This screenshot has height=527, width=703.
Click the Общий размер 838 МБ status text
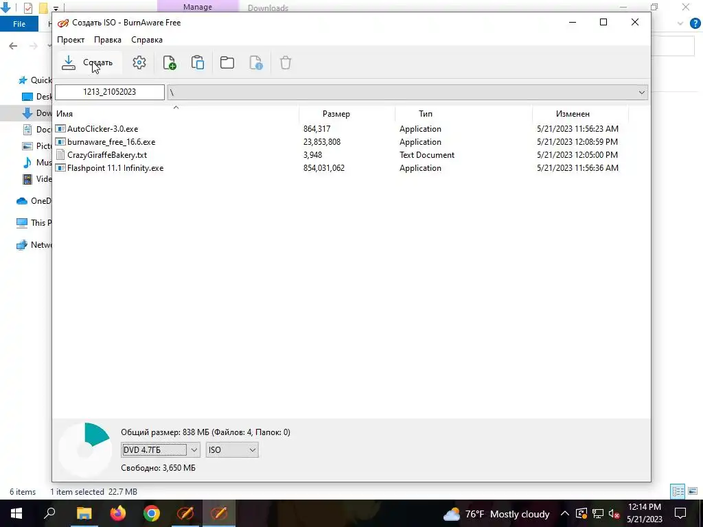click(205, 432)
